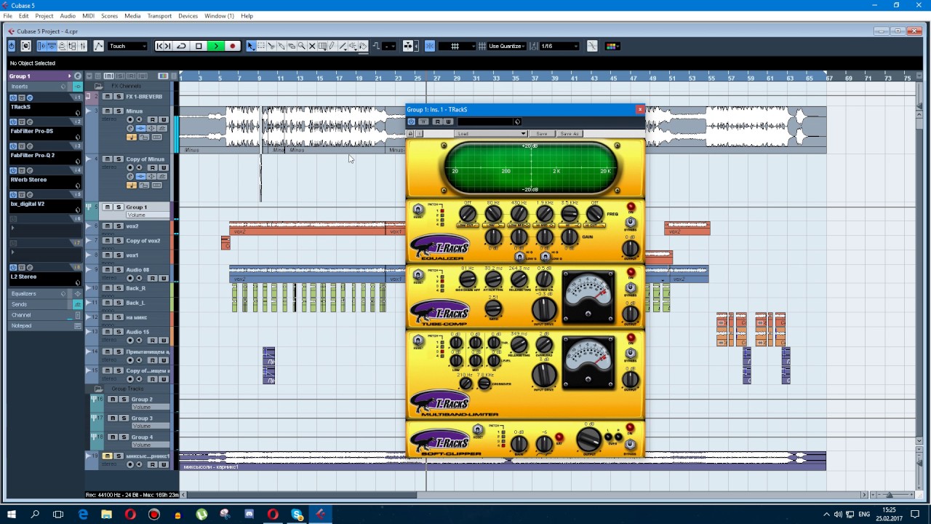Screen dimensions: 931x524
Task: Toggle the Snap on/off button
Action: click(430, 46)
